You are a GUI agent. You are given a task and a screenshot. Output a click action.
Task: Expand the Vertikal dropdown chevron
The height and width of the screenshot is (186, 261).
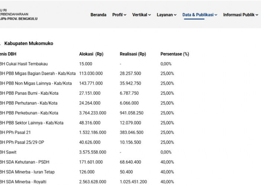[150, 15]
